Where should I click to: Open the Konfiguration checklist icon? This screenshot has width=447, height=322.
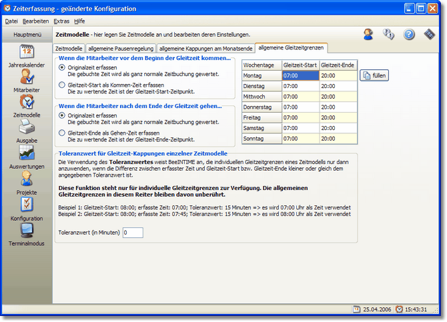pyautogui.click(x=27, y=205)
